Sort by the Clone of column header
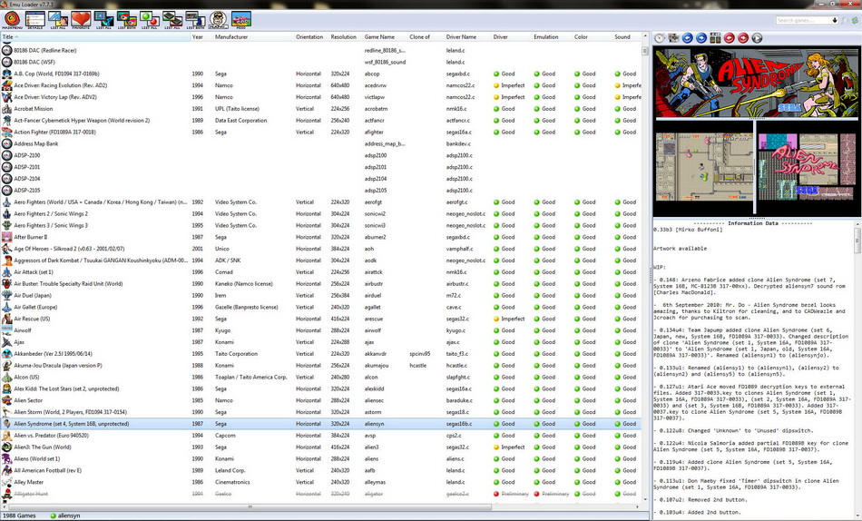This screenshot has height=521, width=862. point(426,37)
